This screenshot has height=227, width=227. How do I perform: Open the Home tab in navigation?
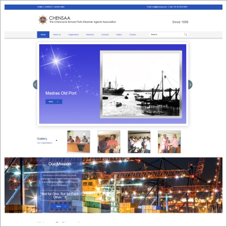coord(43,35)
